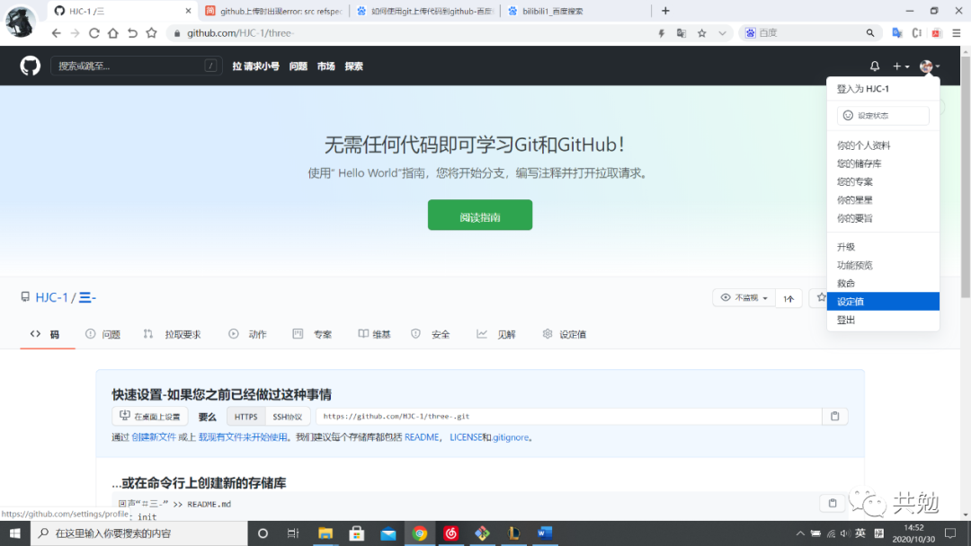Choose 救命 help in user menu

coord(846,283)
